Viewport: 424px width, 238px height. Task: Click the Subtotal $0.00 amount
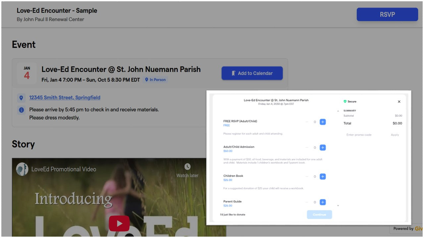pyautogui.click(x=398, y=116)
